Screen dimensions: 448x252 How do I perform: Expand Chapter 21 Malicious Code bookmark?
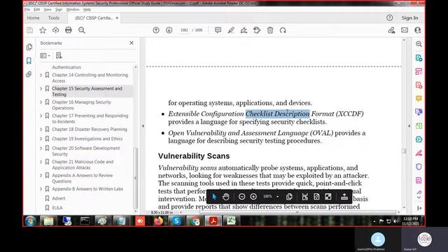(41, 162)
